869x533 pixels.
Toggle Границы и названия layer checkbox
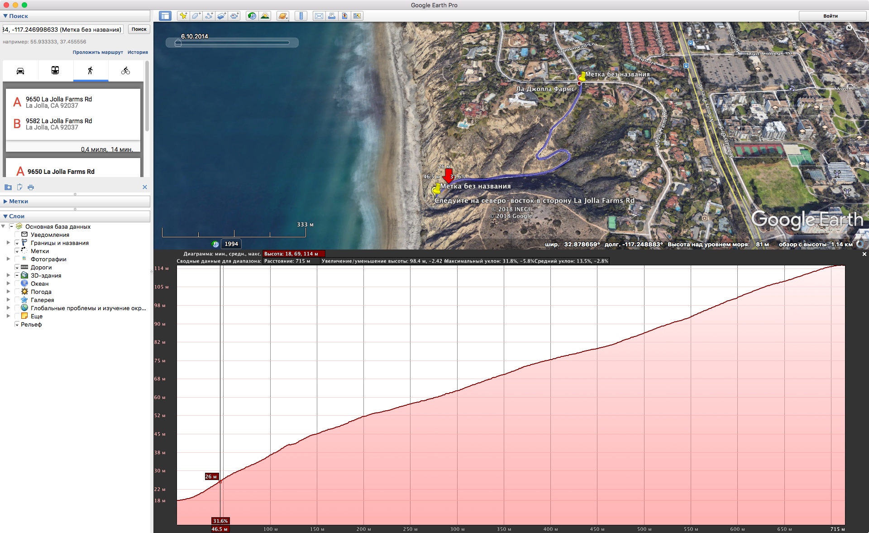pos(17,243)
